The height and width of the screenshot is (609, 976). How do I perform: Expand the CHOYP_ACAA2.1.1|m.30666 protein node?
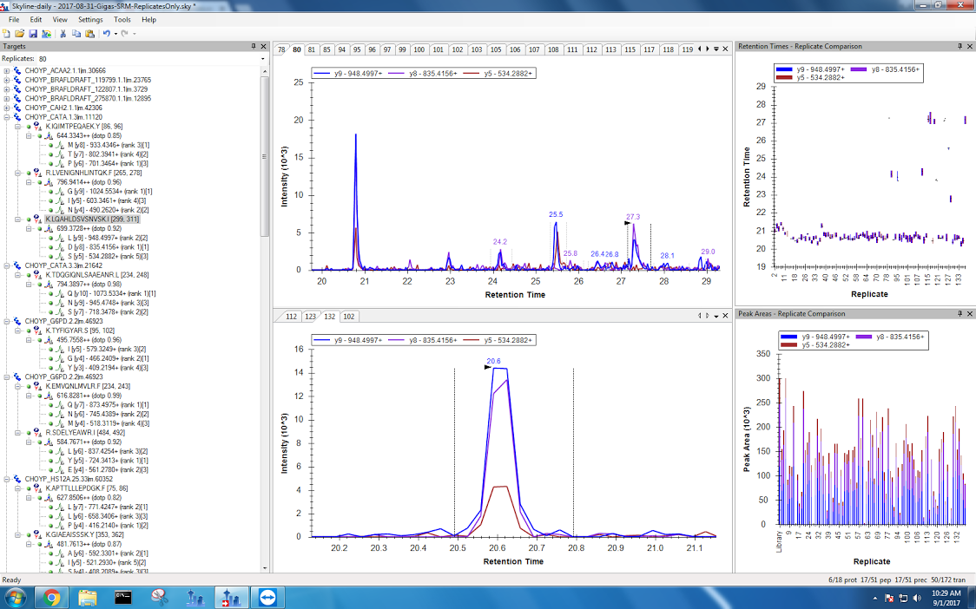tap(7, 70)
